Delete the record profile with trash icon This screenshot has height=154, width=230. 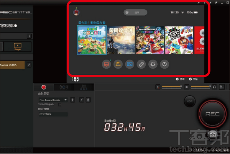[88, 100]
